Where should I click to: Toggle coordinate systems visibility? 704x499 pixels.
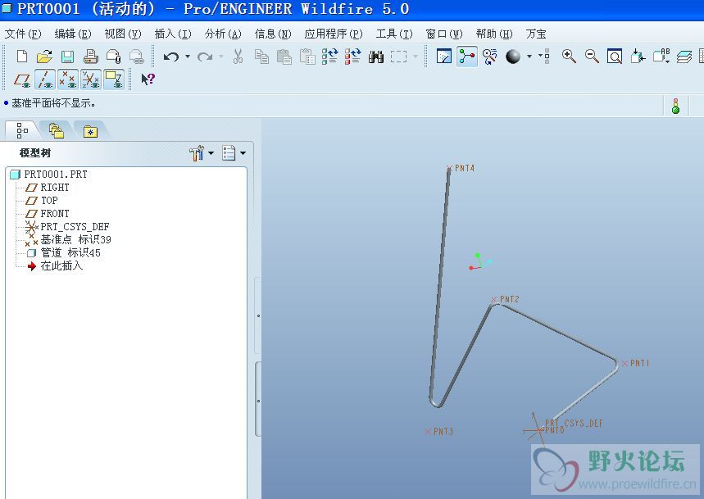click(91, 79)
